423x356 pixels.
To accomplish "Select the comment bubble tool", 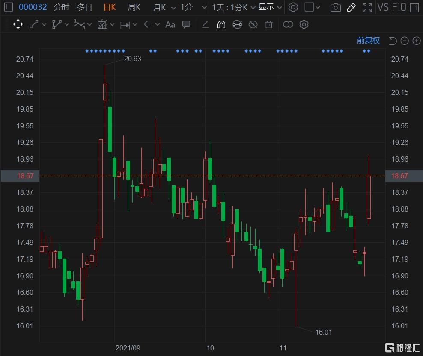I will [x=186, y=24].
